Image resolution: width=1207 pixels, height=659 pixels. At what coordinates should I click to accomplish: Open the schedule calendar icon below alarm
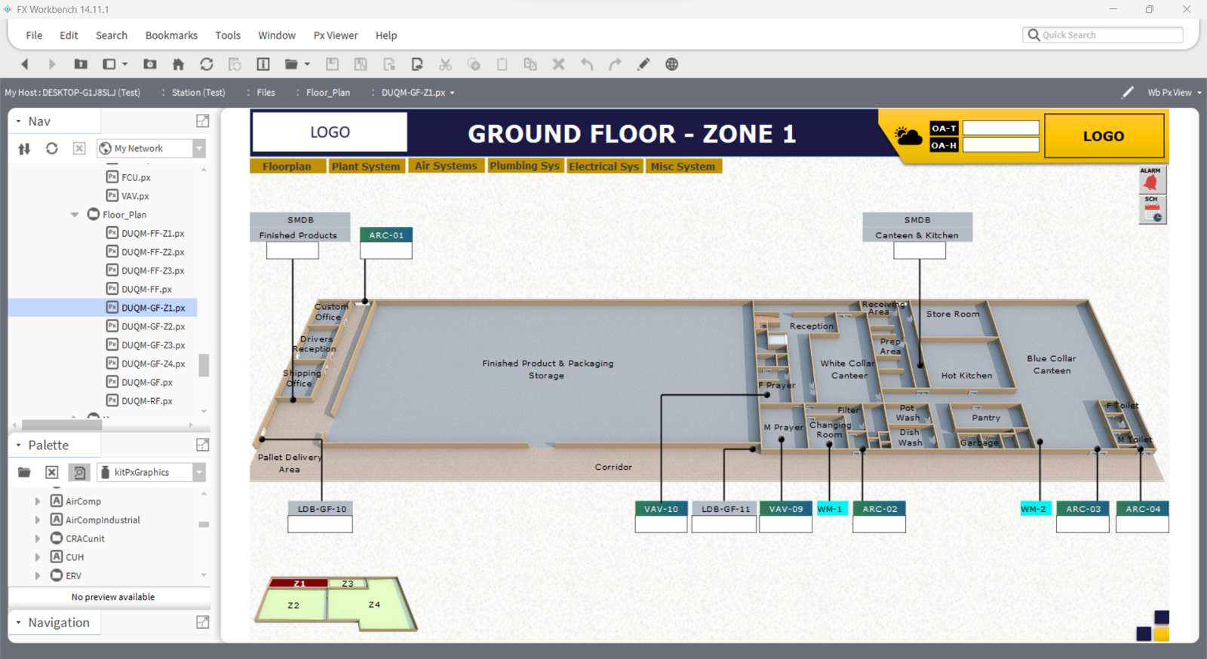click(1152, 211)
